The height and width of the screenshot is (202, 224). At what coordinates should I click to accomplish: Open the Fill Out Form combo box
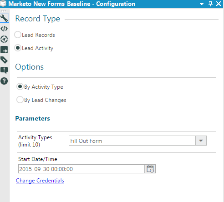point(137,141)
